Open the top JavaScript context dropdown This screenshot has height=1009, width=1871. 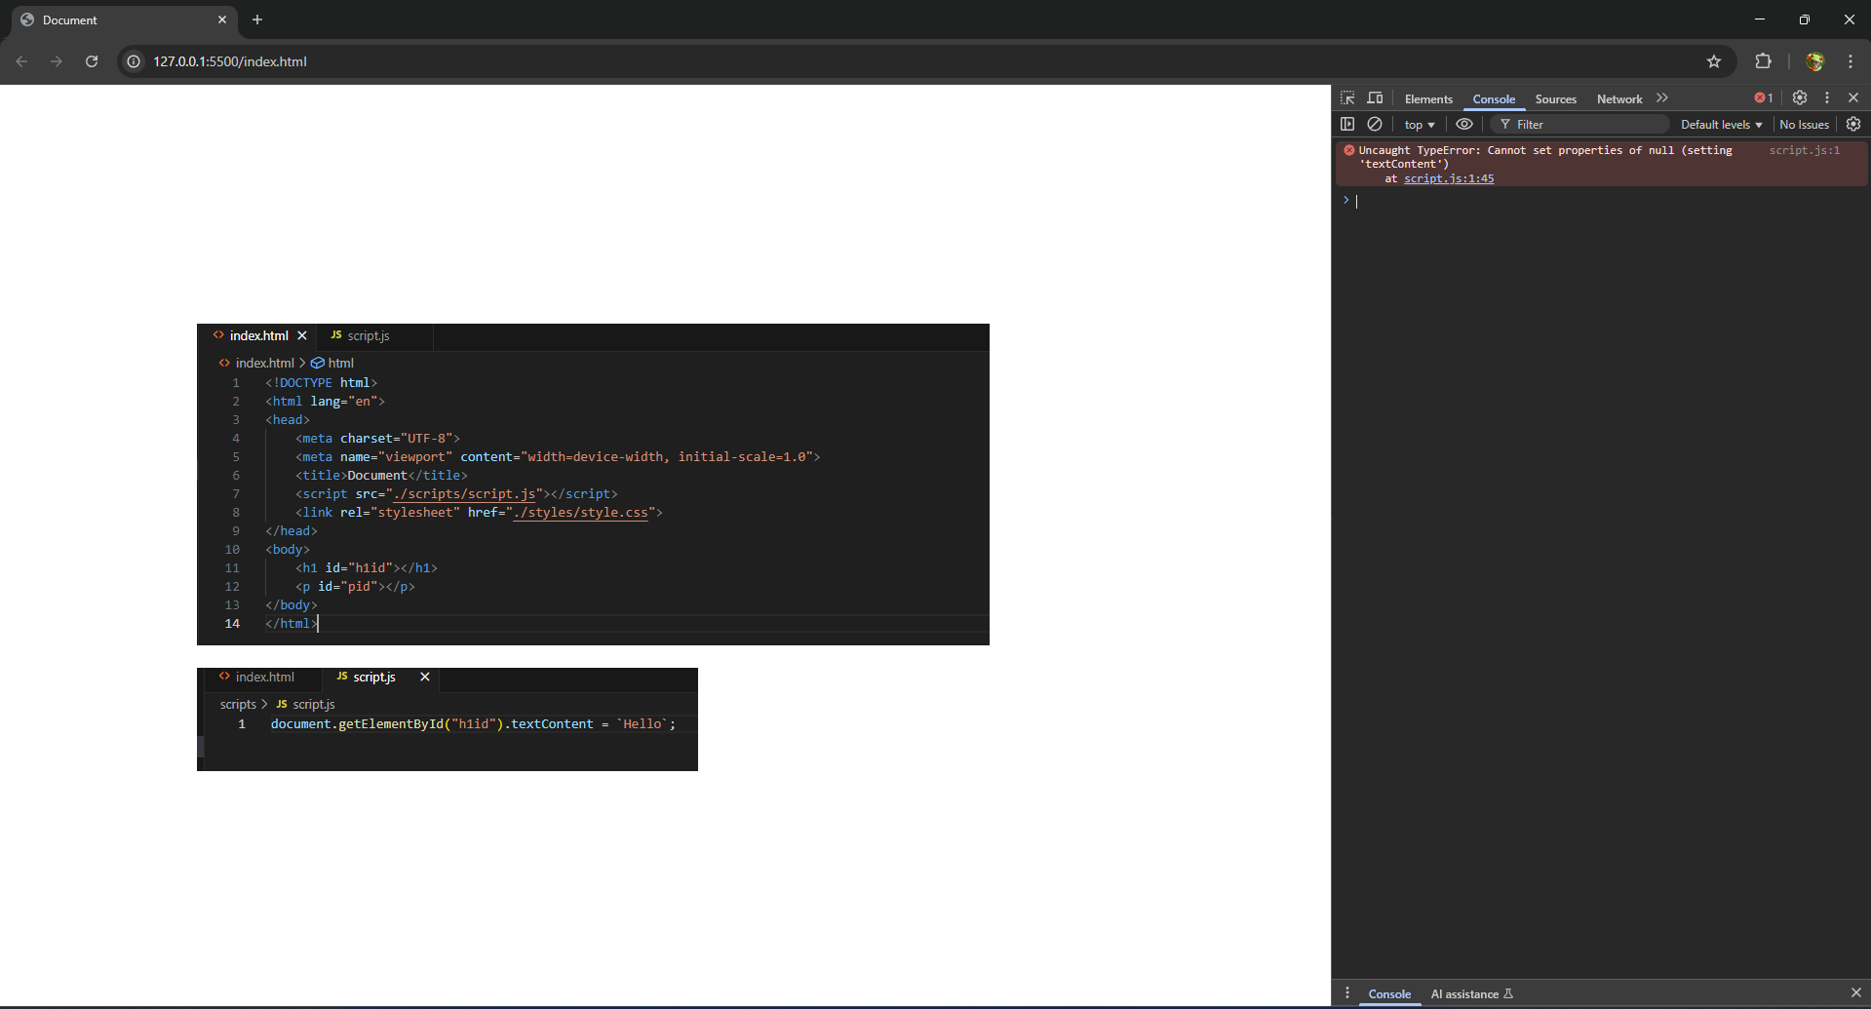coord(1420,125)
